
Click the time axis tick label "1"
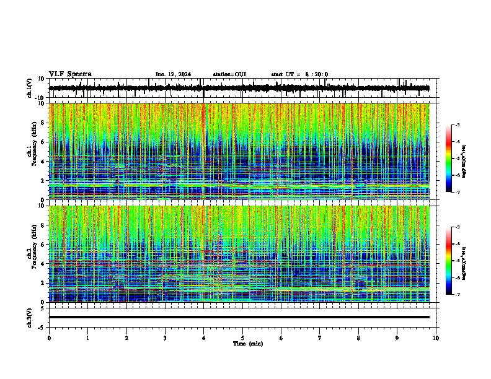pos(88,338)
